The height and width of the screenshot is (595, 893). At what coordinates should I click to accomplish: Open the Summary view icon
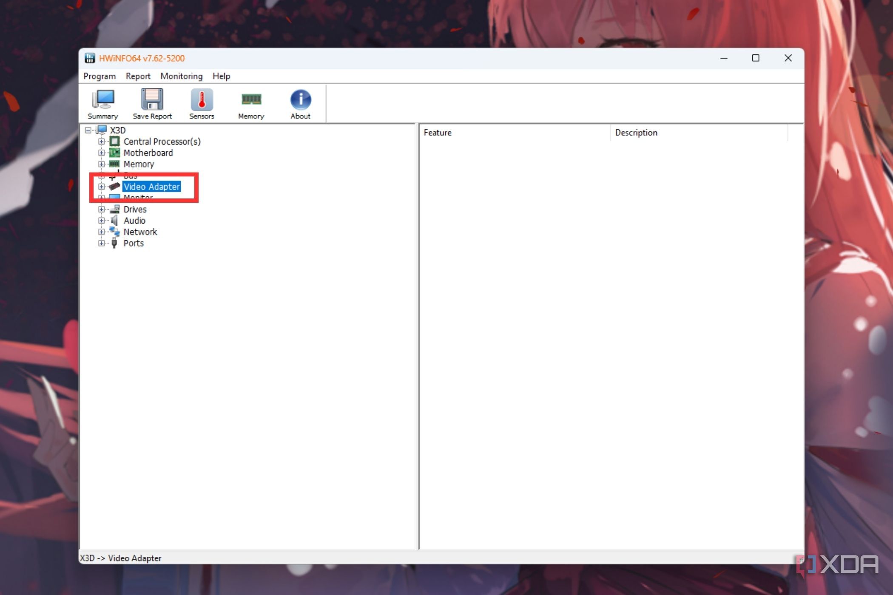click(102, 102)
